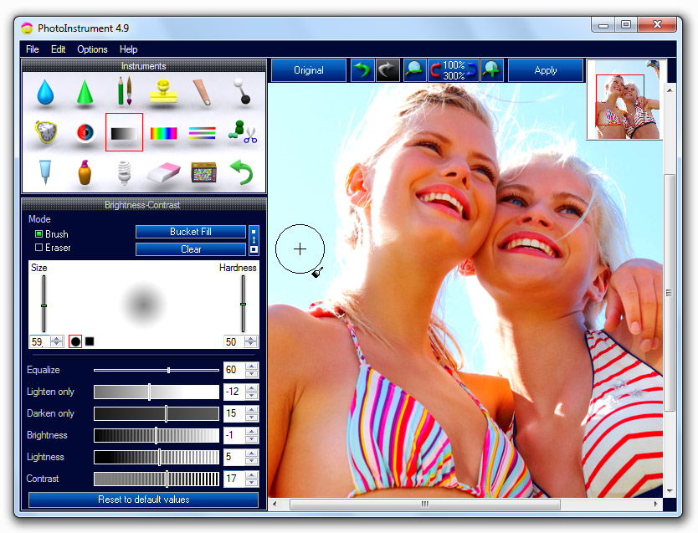Select the pink Eraser tool

click(x=163, y=172)
